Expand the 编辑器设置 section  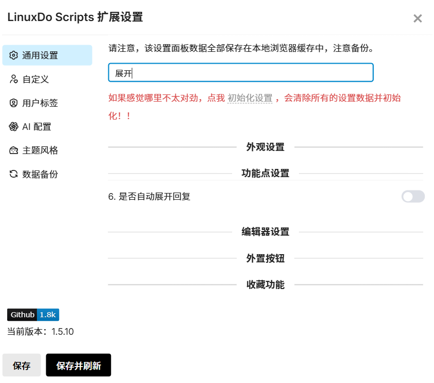265,232
